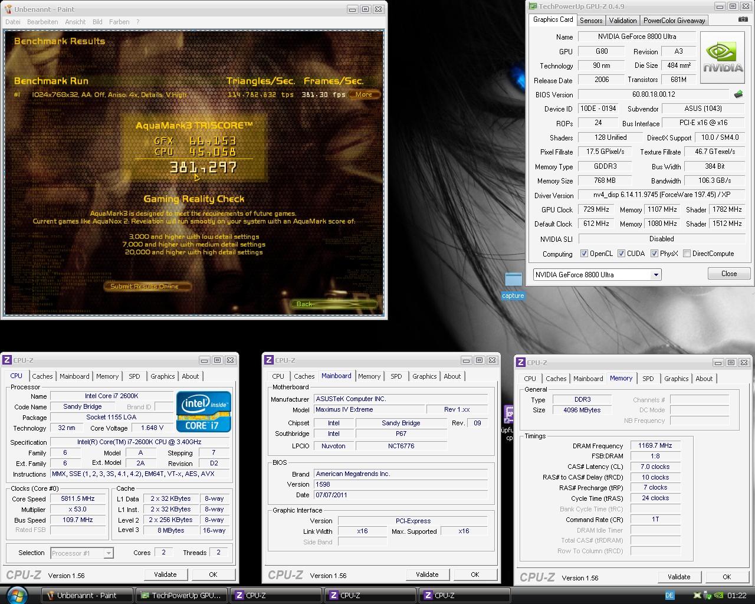Click the system clock showing 01:22
The width and height of the screenshot is (755, 604).
[737, 596]
